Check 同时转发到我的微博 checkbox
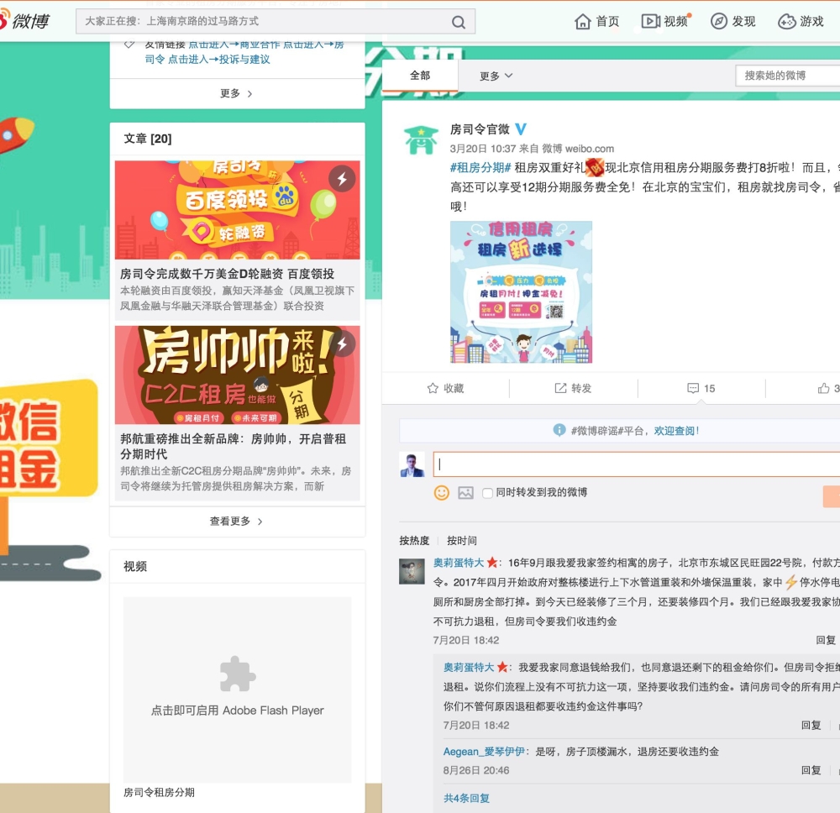The width and height of the screenshot is (840, 813). point(487,493)
